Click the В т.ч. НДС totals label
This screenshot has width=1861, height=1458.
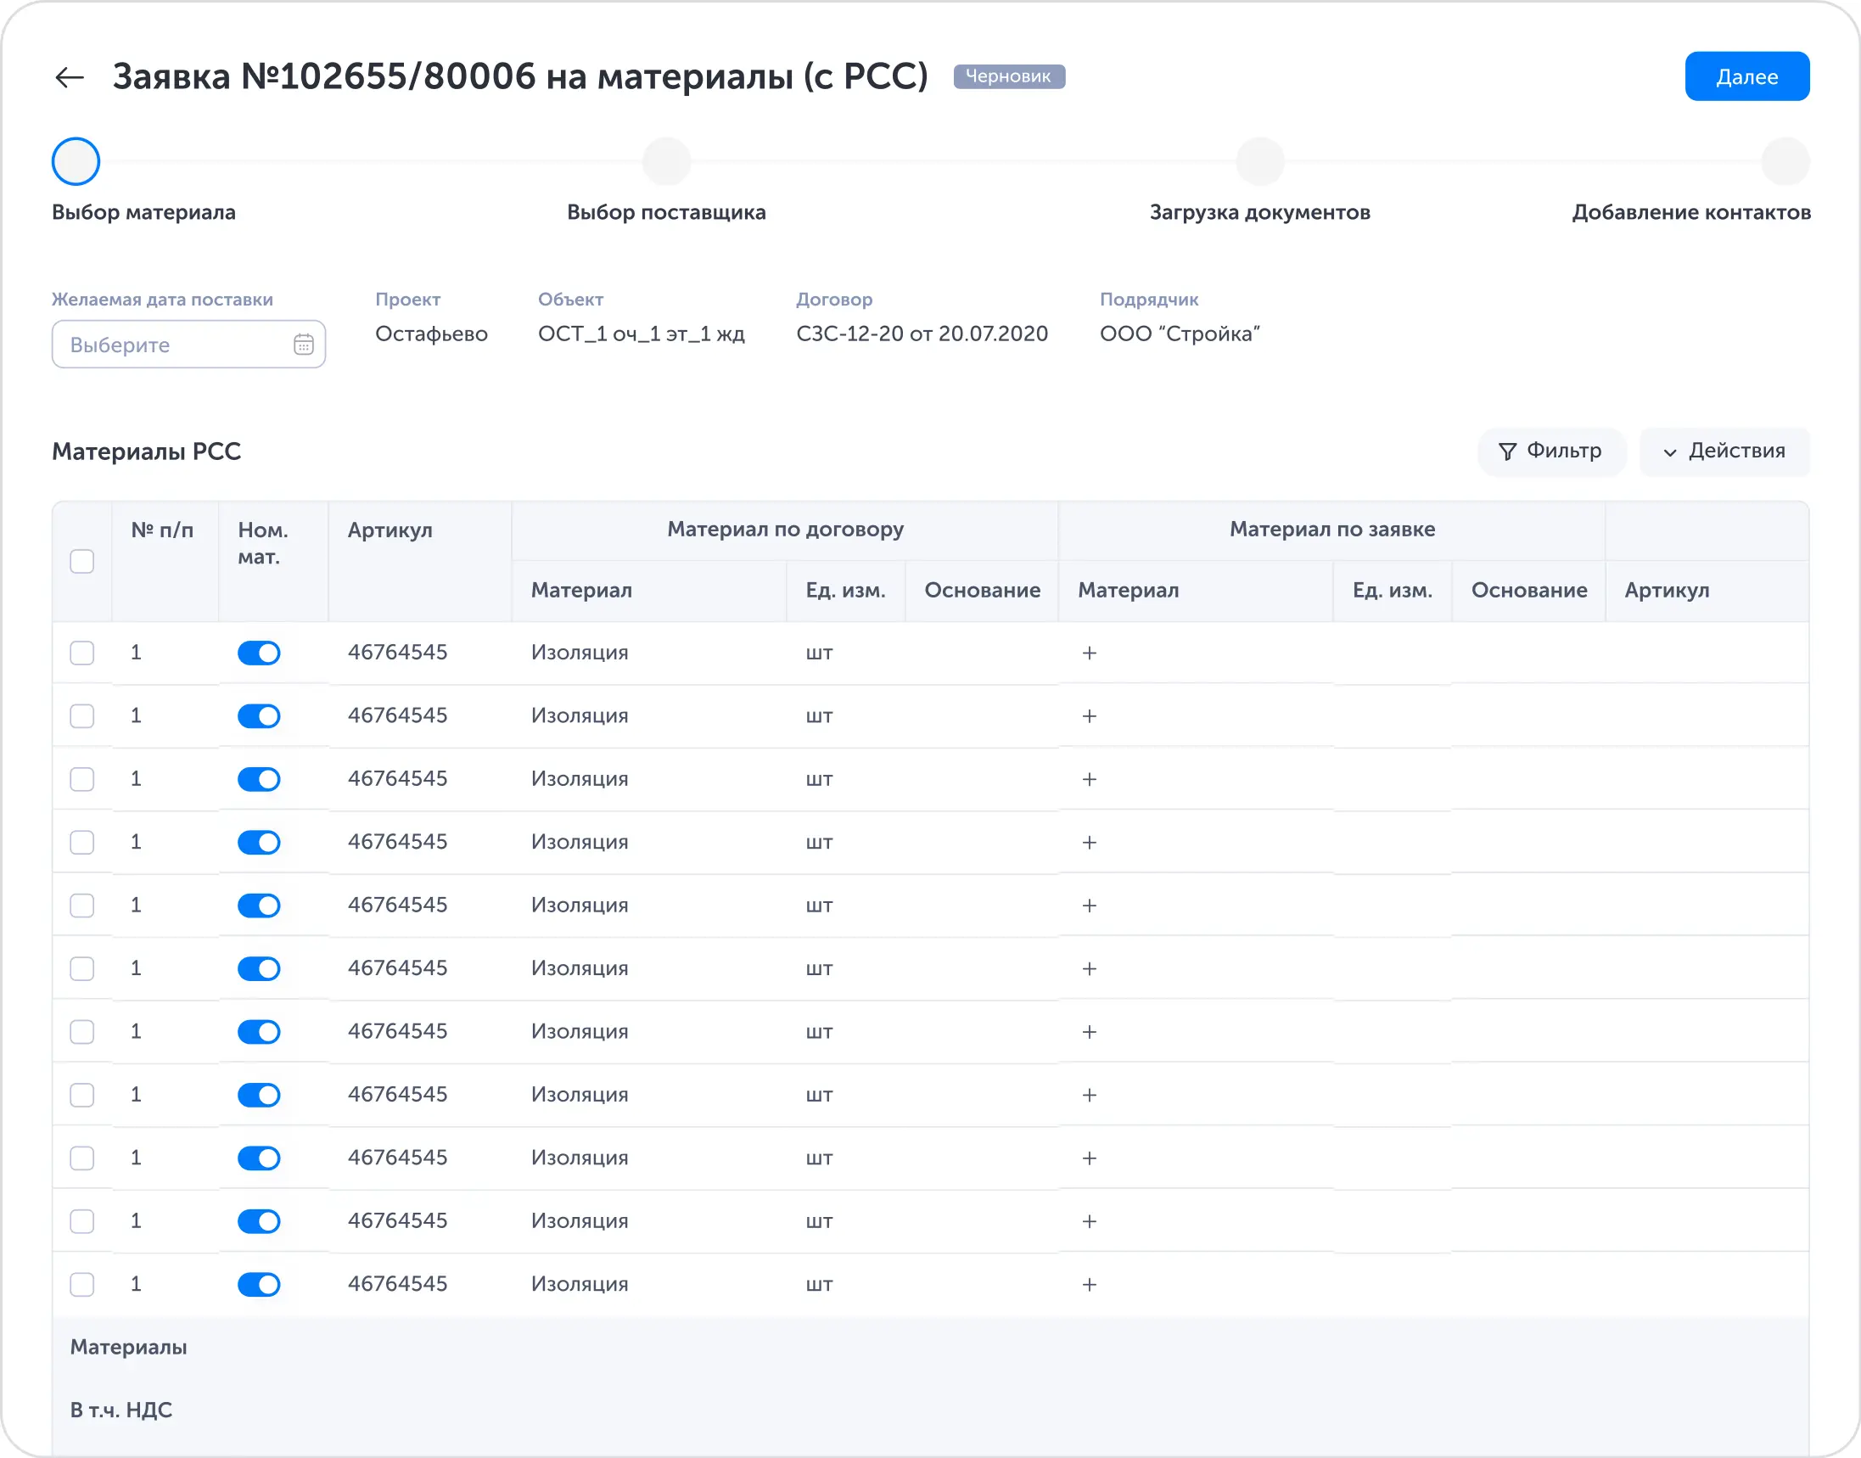pos(121,1411)
